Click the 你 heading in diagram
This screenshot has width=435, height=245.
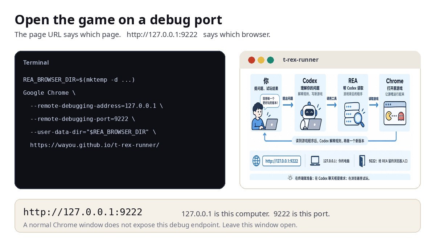coord(266,81)
